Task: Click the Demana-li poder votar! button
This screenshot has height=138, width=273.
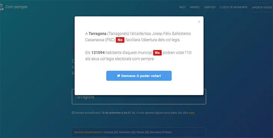Action: pos(139,76)
